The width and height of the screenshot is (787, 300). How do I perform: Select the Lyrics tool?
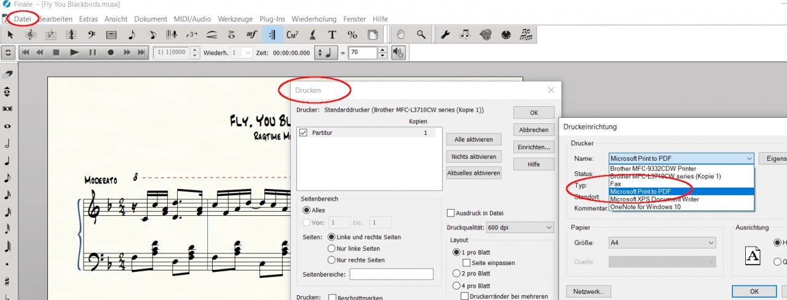pos(312,34)
